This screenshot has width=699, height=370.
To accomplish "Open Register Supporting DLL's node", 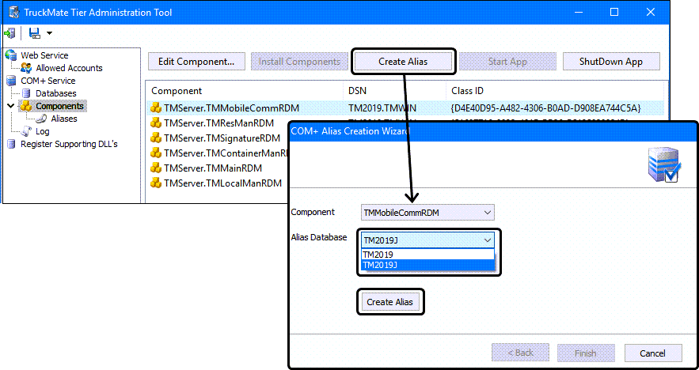I will (69, 144).
